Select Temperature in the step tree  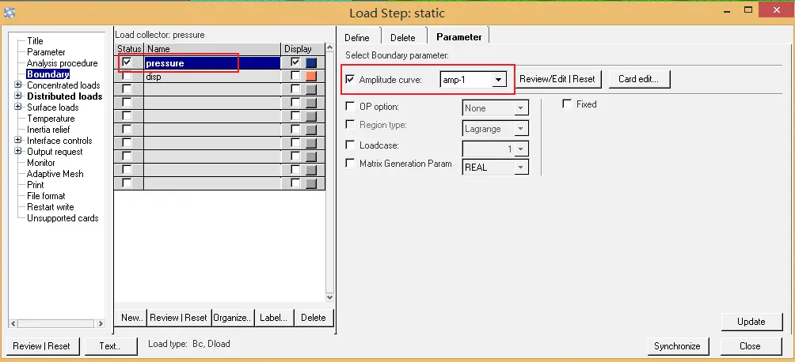tap(51, 119)
